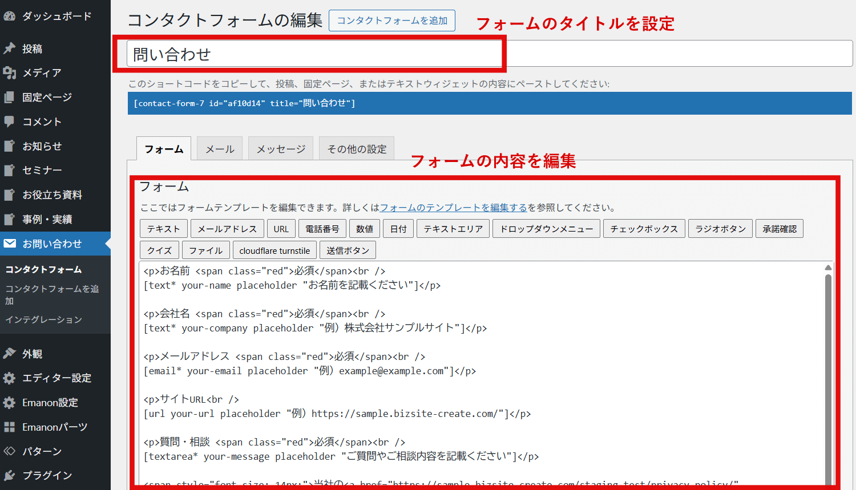This screenshot has height=490, width=856.
Task: Add the 承諾確認 acceptance tag
Action: [x=780, y=229]
